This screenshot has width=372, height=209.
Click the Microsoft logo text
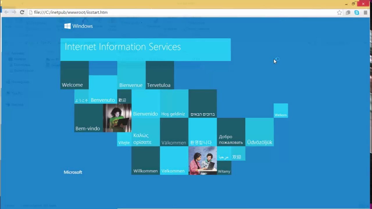73,172
